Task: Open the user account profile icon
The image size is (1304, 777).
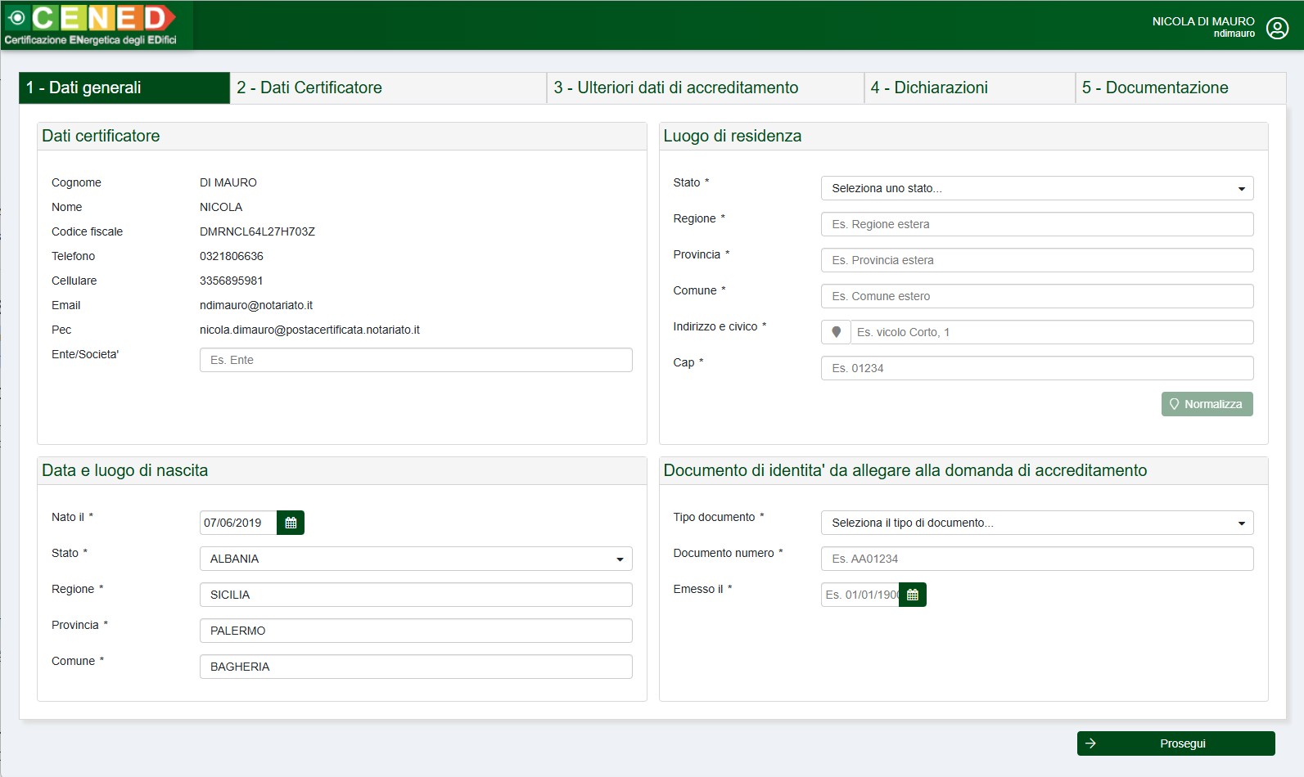Action: pyautogui.click(x=1277, y=28)
